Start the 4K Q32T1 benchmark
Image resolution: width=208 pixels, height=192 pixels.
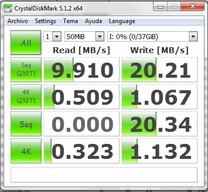(26, 97)
